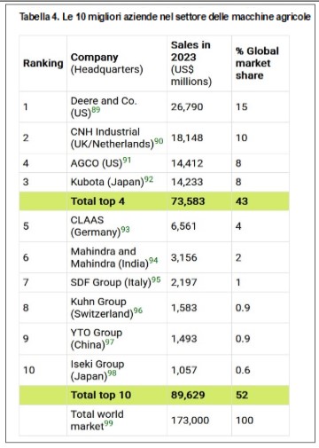Viewport: 319px width, 448px height.
Task: Select the Ranking column header
Action: (43, 63)
